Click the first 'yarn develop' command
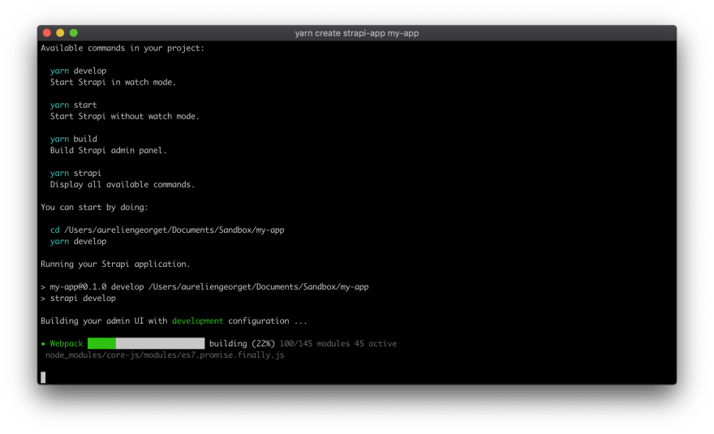 point(79,71)
